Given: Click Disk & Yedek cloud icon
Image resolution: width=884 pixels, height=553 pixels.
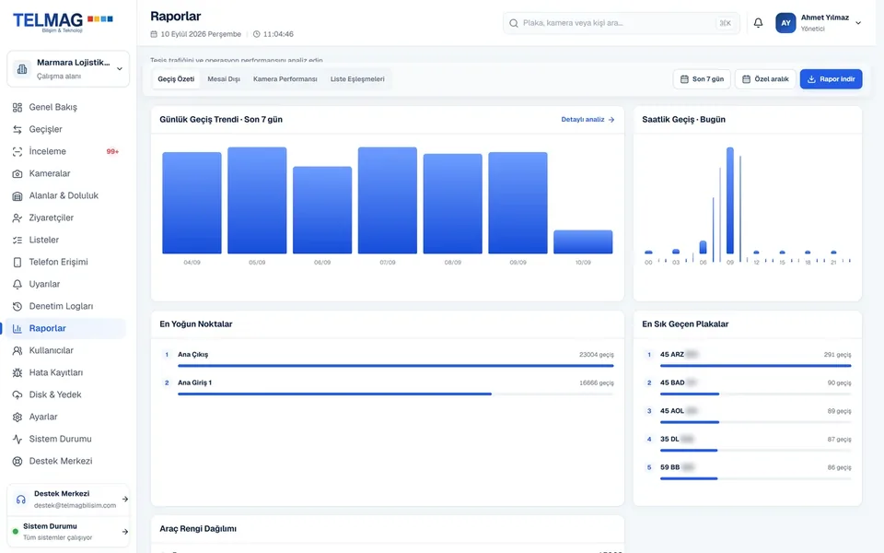Looking at the screenshot, I should 17,395.
